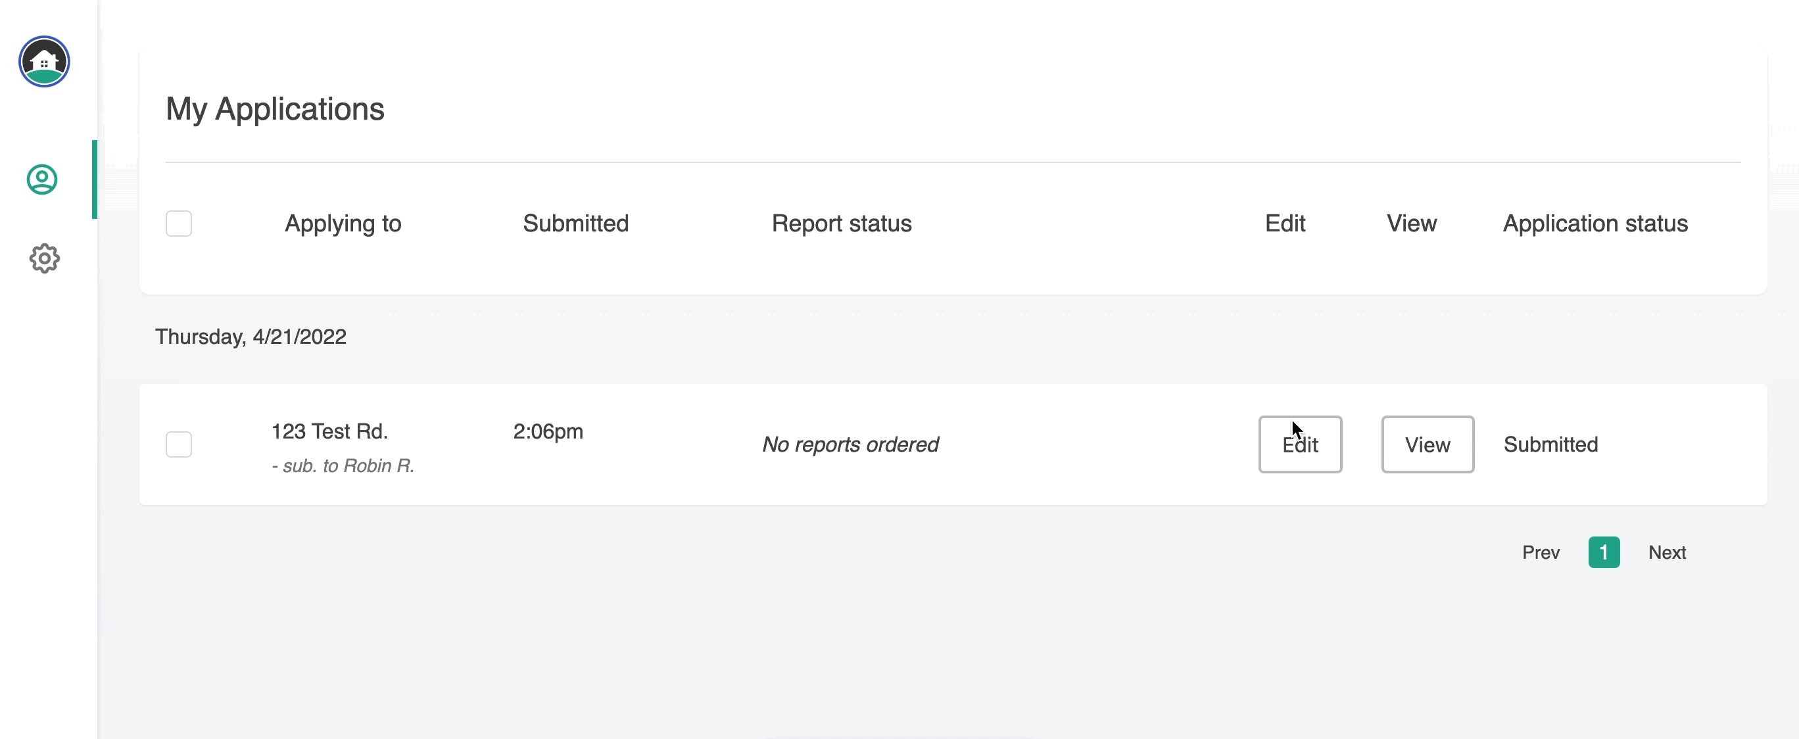
Task: Click the Submitted status in application row
Action: [x=1550, y=444]
